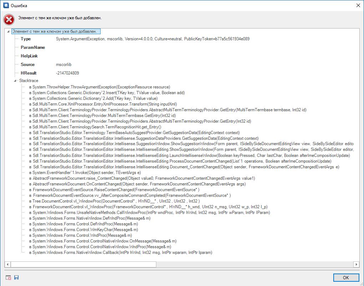This screenshot has height=286, width=364.
Task: Select vv_AfterCompositeCommandCompleted stack line
Action: (130, 195)
